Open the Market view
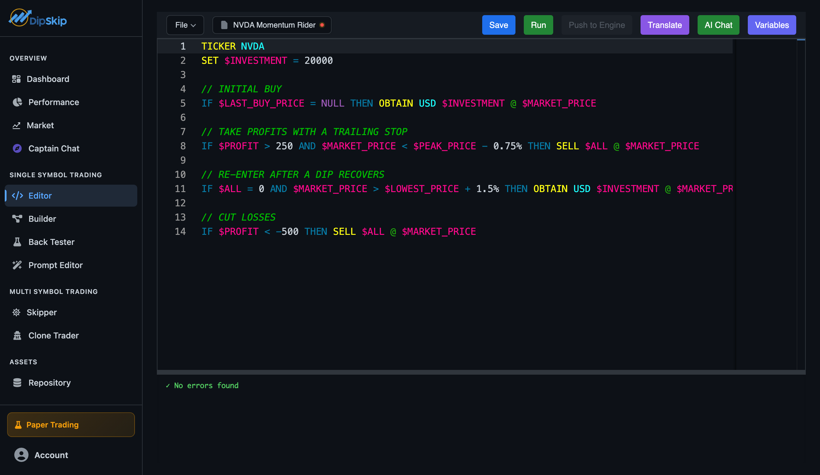Image resolution: width=820 pixels, height=475 pixels. pyautogui.click(x=71, y=125)
